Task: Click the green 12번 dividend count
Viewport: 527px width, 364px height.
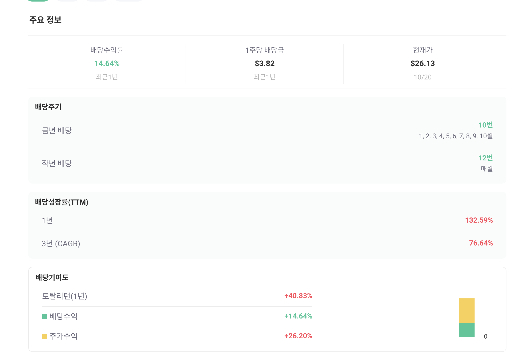Action: [485, 158]
